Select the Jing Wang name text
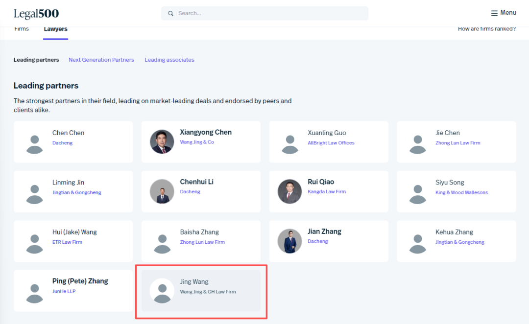529x324 pixels. [x=194, y=281]
